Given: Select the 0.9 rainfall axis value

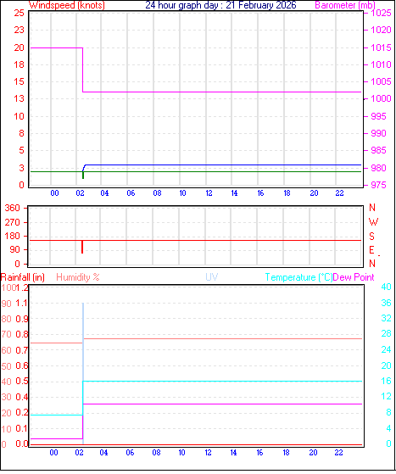Looking at the screenshot, I should click(x=22, y=319).
